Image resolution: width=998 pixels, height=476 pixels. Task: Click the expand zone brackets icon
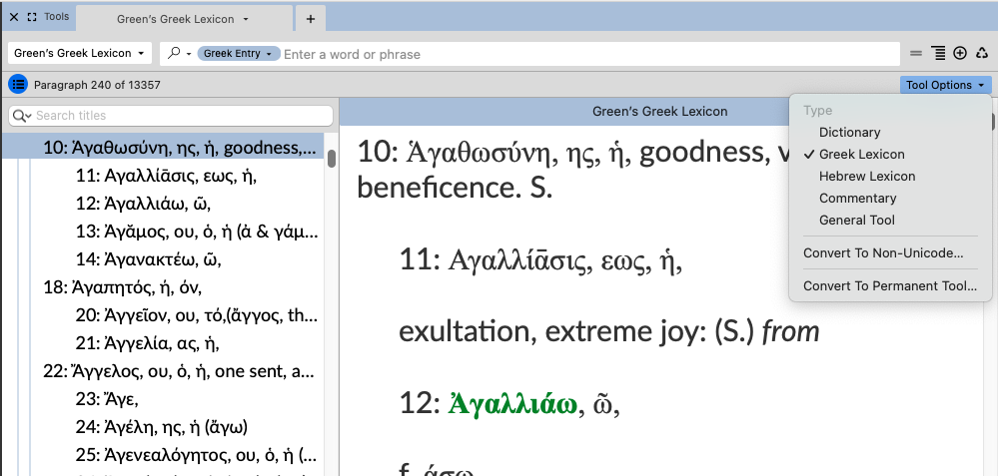[32, 17]
